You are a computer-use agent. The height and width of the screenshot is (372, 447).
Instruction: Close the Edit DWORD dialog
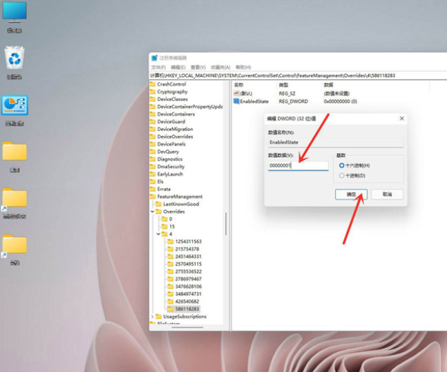tap(401, 119)
